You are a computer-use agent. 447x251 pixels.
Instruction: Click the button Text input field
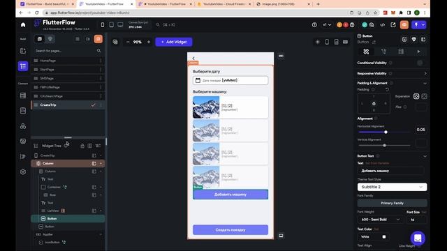390,171
